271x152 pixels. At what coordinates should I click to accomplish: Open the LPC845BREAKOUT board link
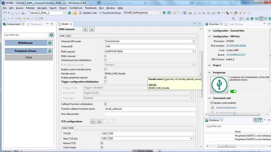(236, 55)
